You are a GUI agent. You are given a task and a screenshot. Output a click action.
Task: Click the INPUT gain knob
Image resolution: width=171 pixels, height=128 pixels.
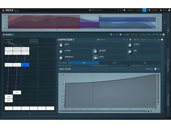pos(61,45)
